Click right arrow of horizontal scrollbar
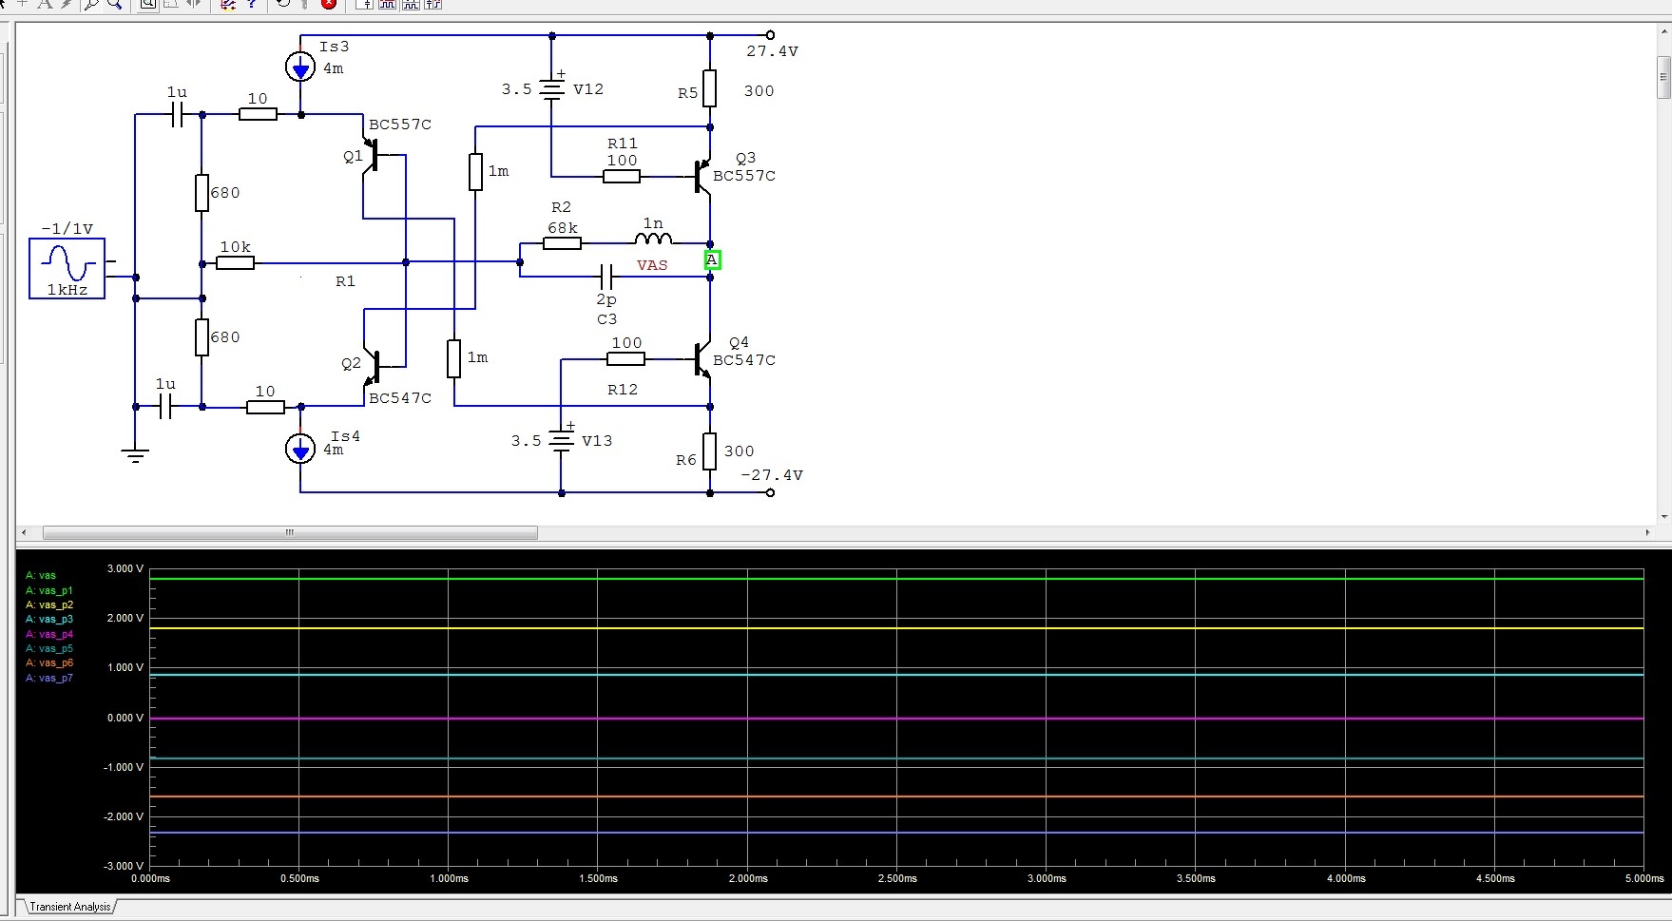1672x921 pixels. 1647,532
